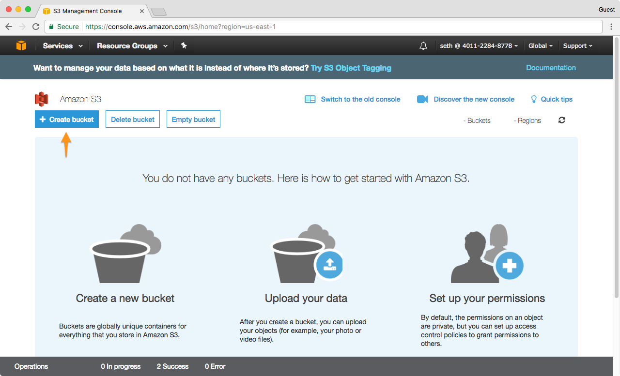This screenshot has height=376, width=620.
Task: Click the AWS orange cube home icon
Action: coord(21,45)
